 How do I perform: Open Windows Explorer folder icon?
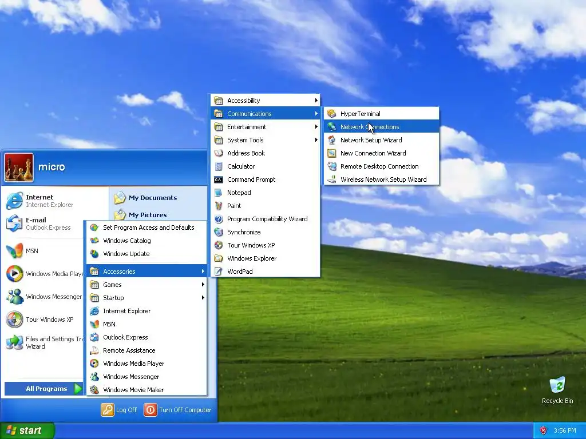219,258
